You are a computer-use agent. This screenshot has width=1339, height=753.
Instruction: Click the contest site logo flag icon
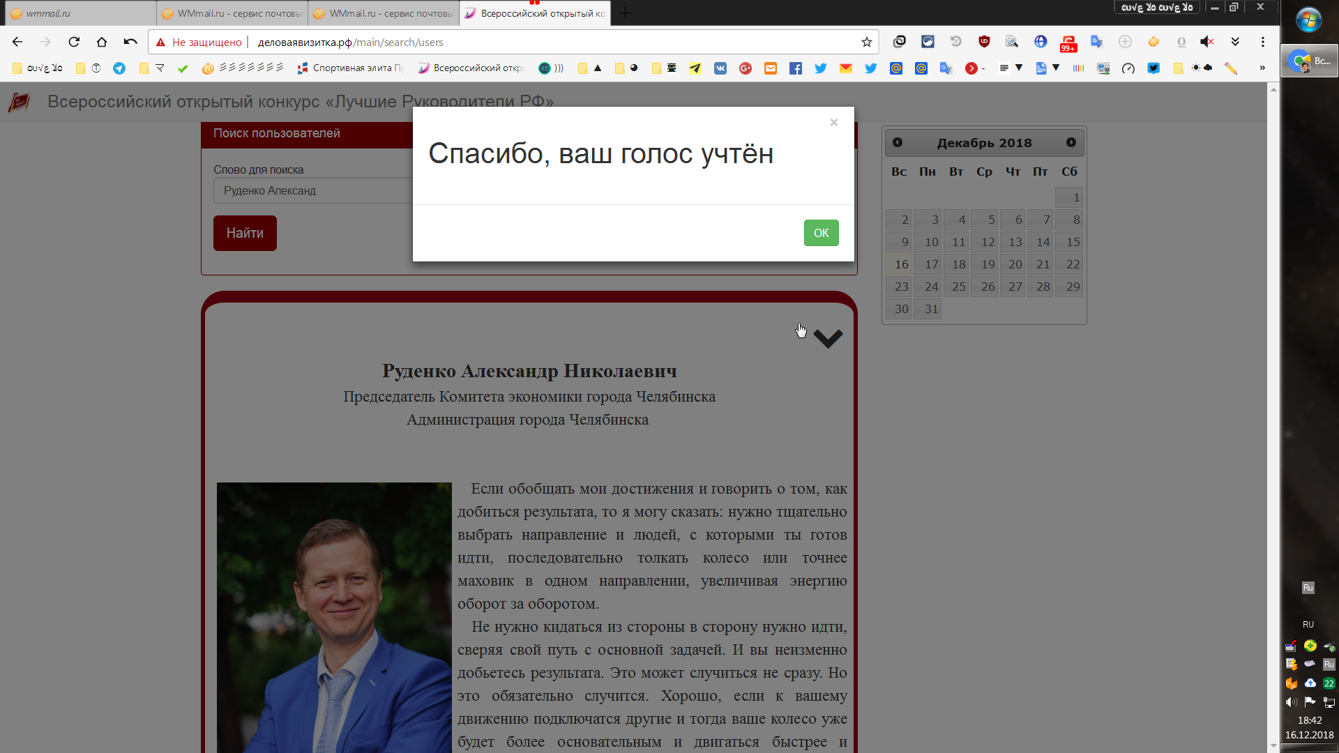pos(19,102)
